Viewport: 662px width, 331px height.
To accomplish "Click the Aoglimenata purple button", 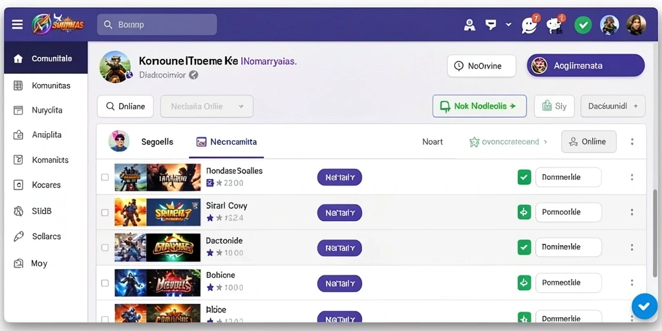I will coord(586,65).
